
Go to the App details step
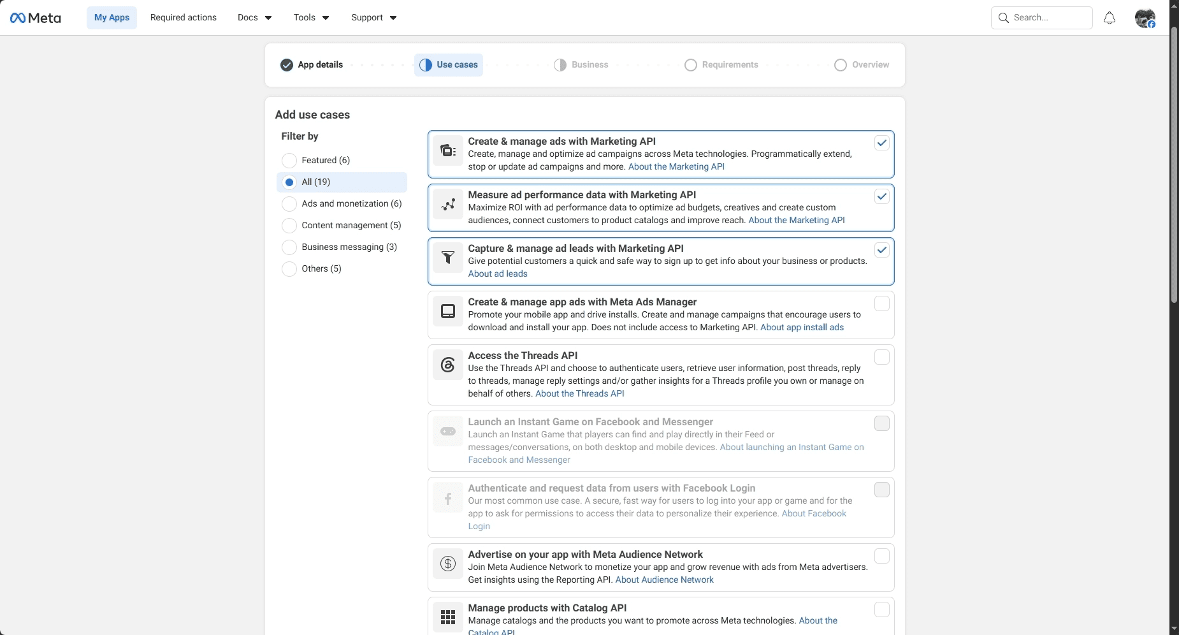(312, 65)
